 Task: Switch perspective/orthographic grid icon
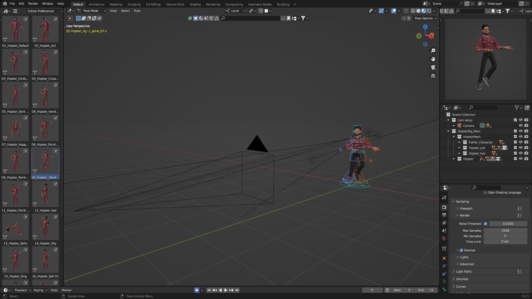pyautogui.click(x=433, y=76)
